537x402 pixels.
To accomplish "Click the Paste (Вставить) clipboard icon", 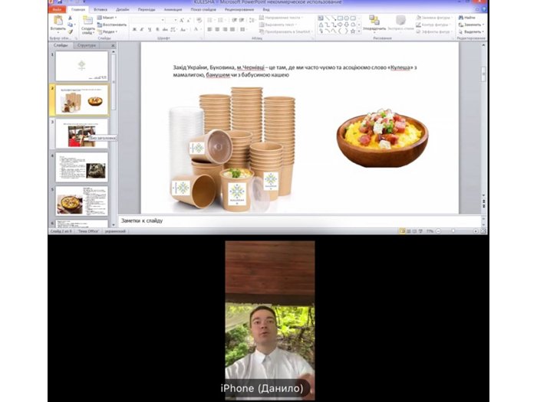I will tap(59, 20).
